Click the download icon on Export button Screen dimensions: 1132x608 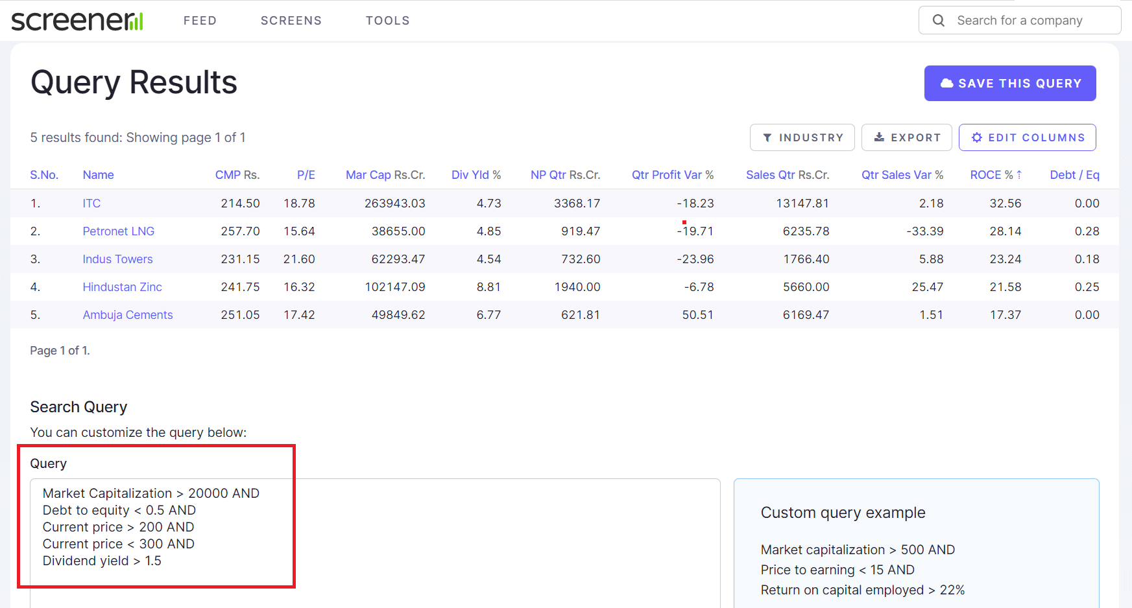[x=879, y=137]
